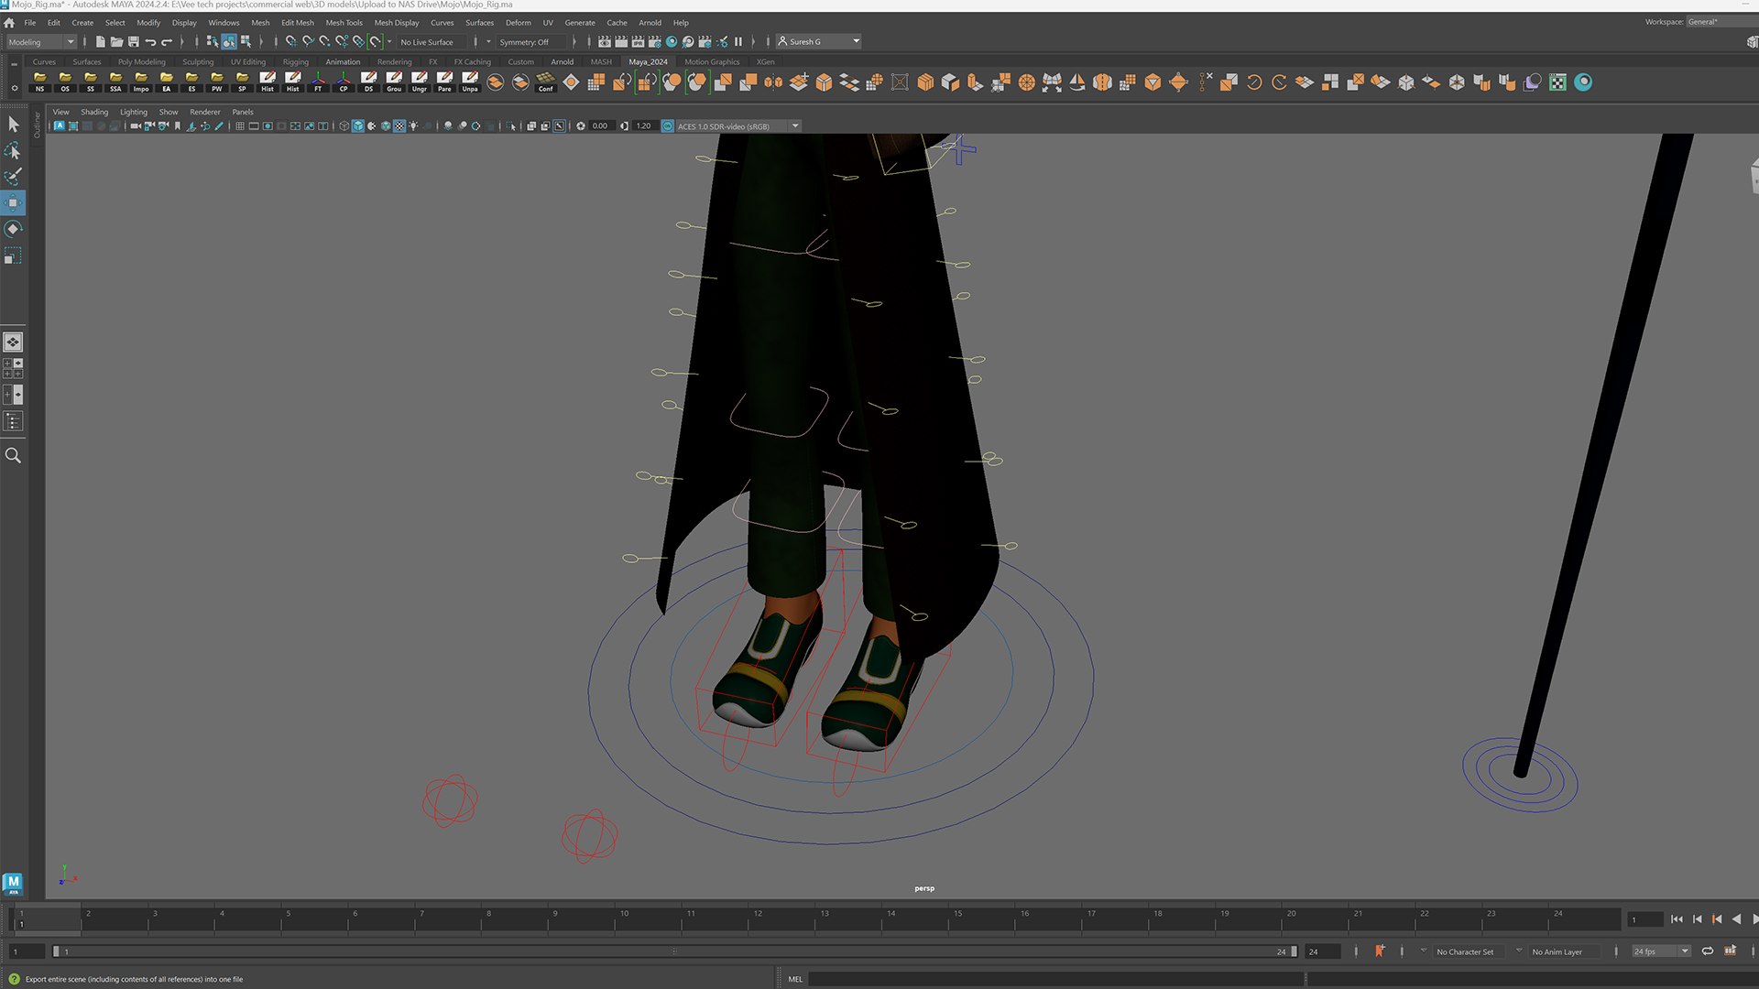Toggle loop playback button
1759x989 pixels.
pos(1707,951)
